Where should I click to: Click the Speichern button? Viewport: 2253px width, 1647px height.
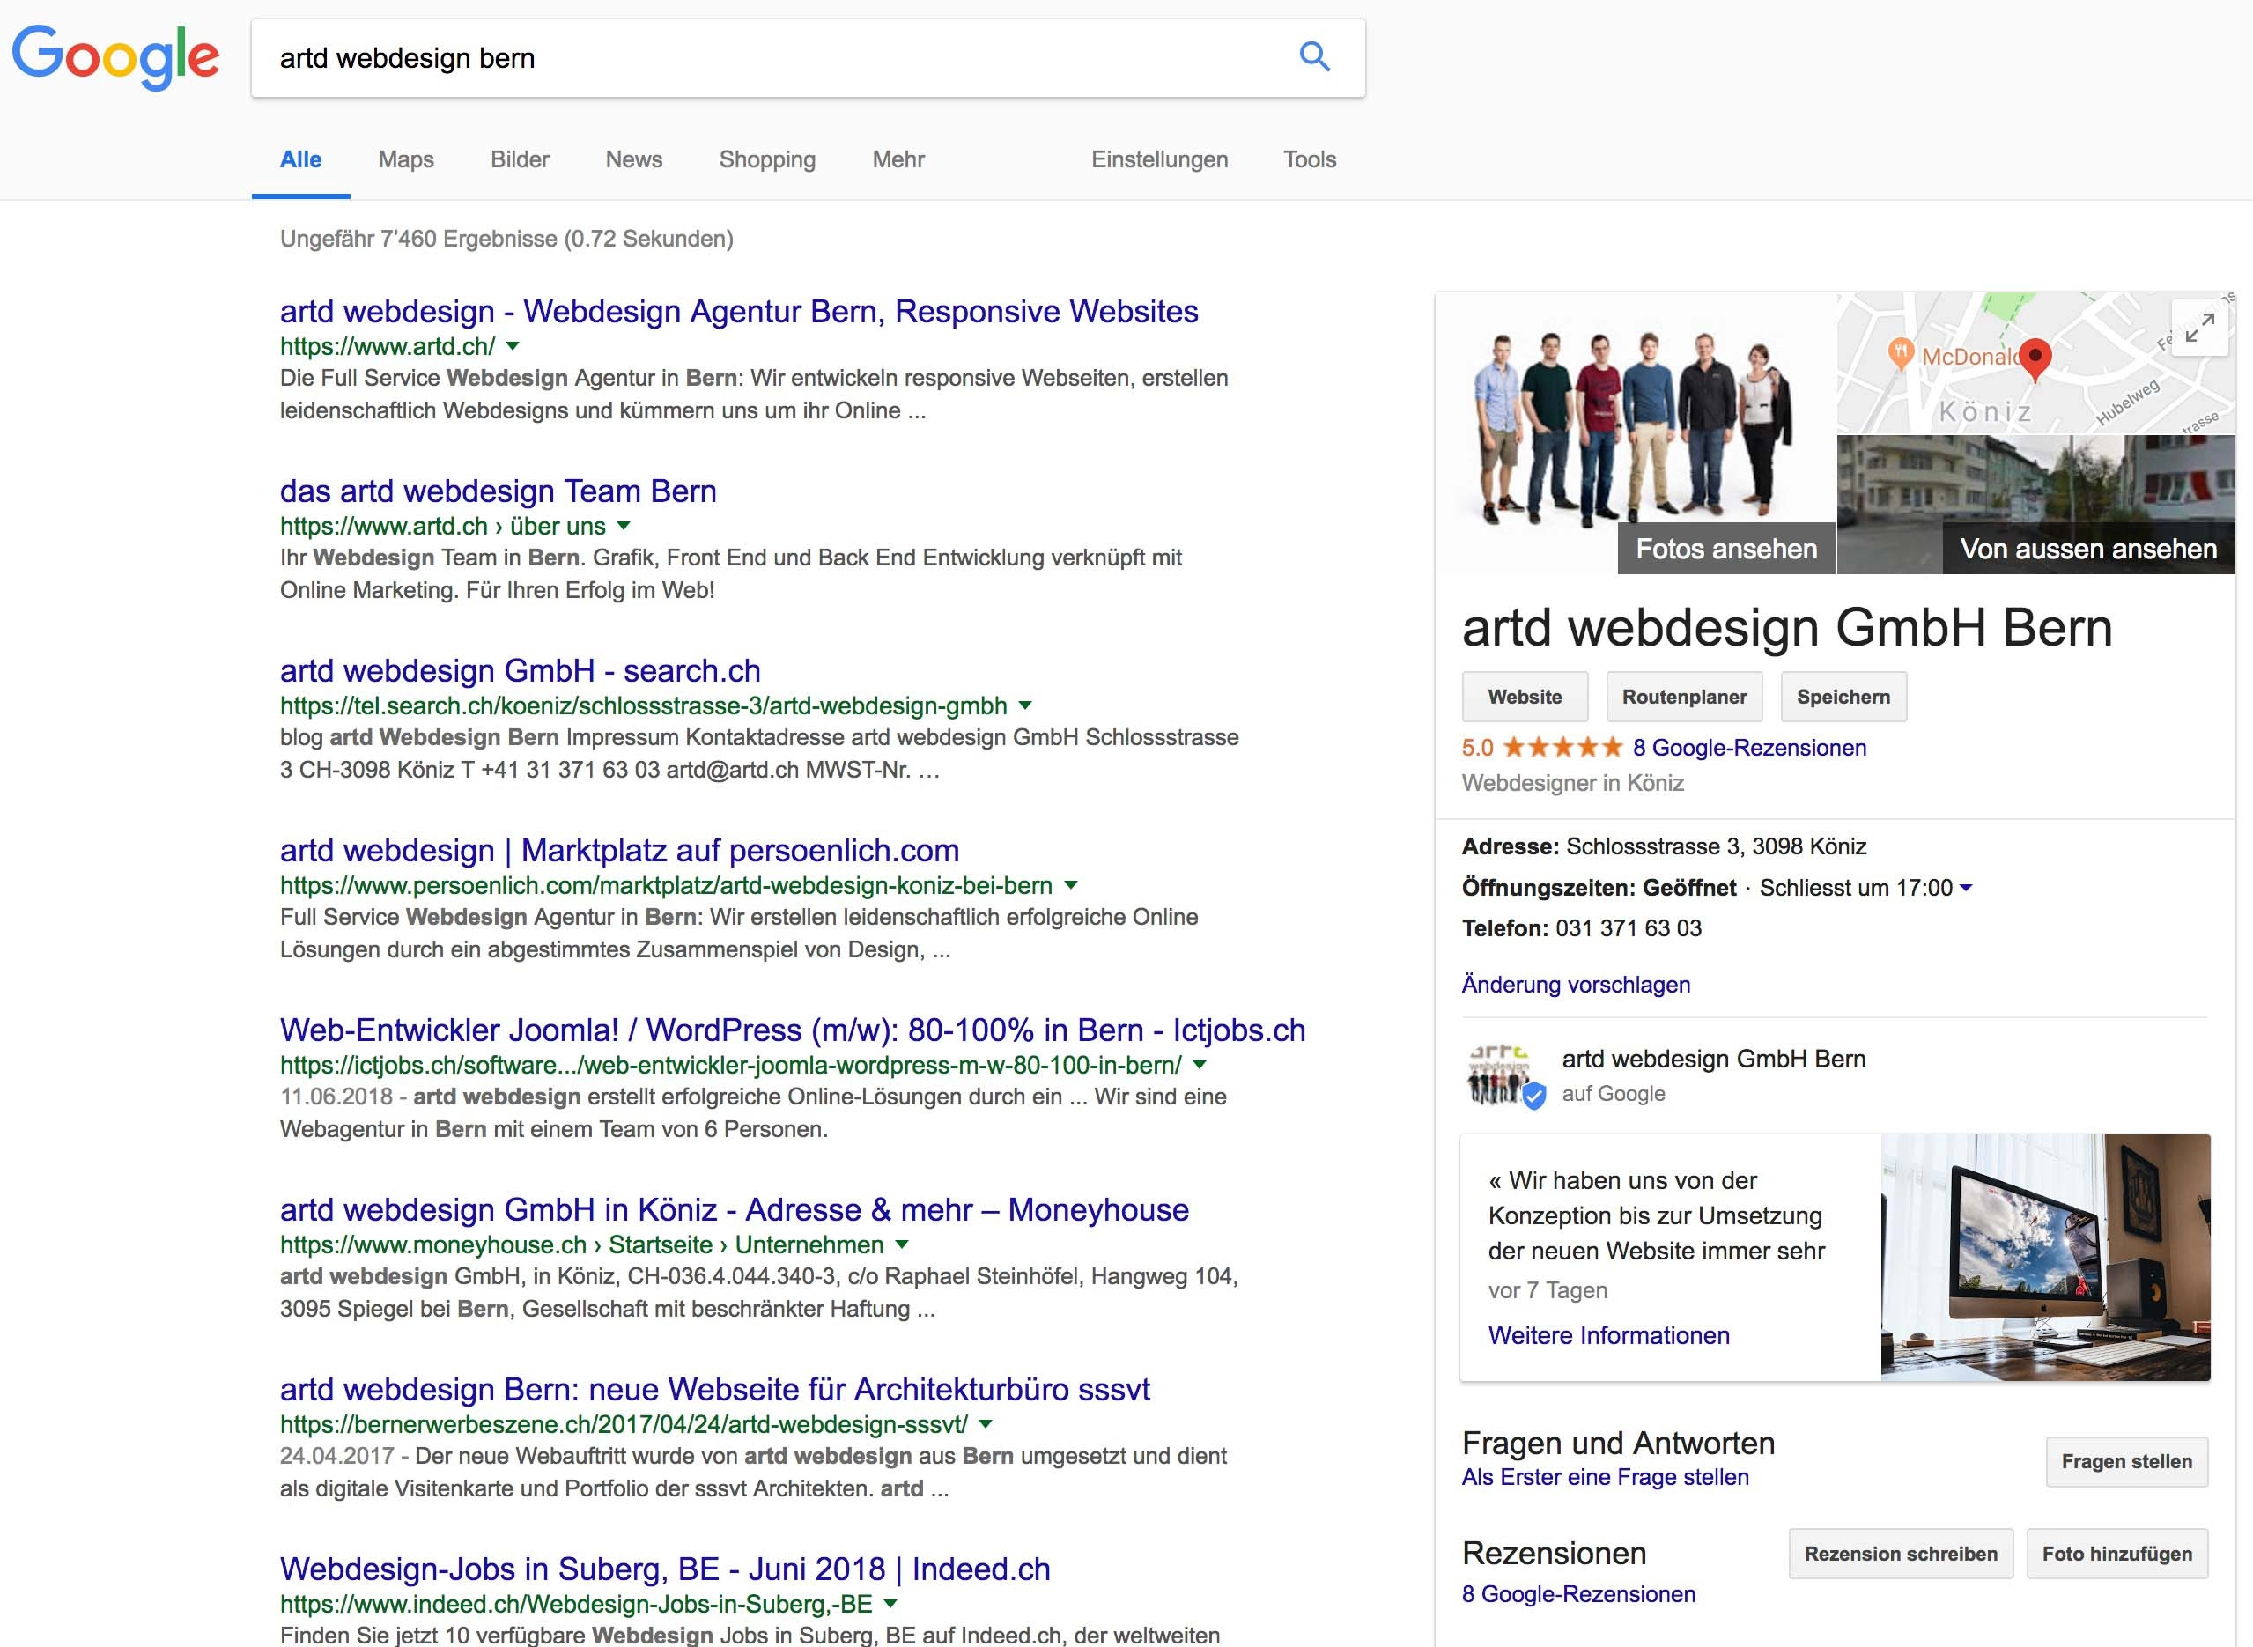[1843, 697]
